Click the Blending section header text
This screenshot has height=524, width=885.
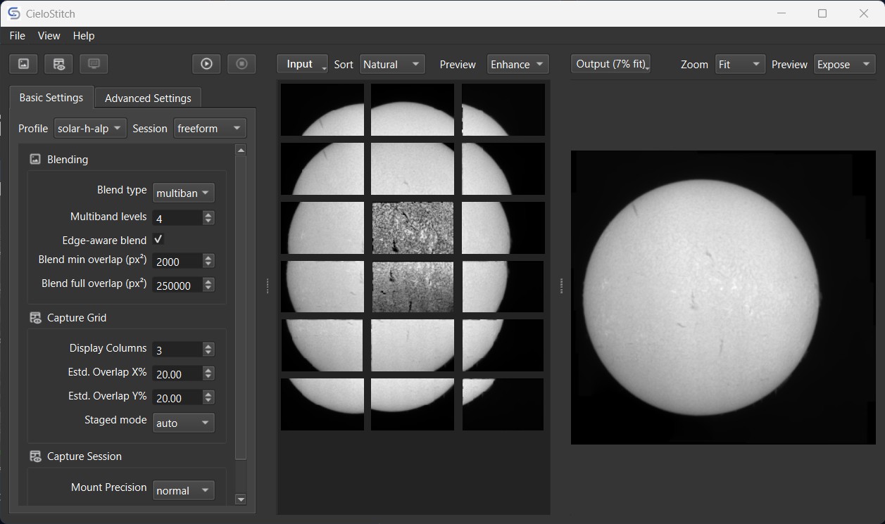[68, 160]
